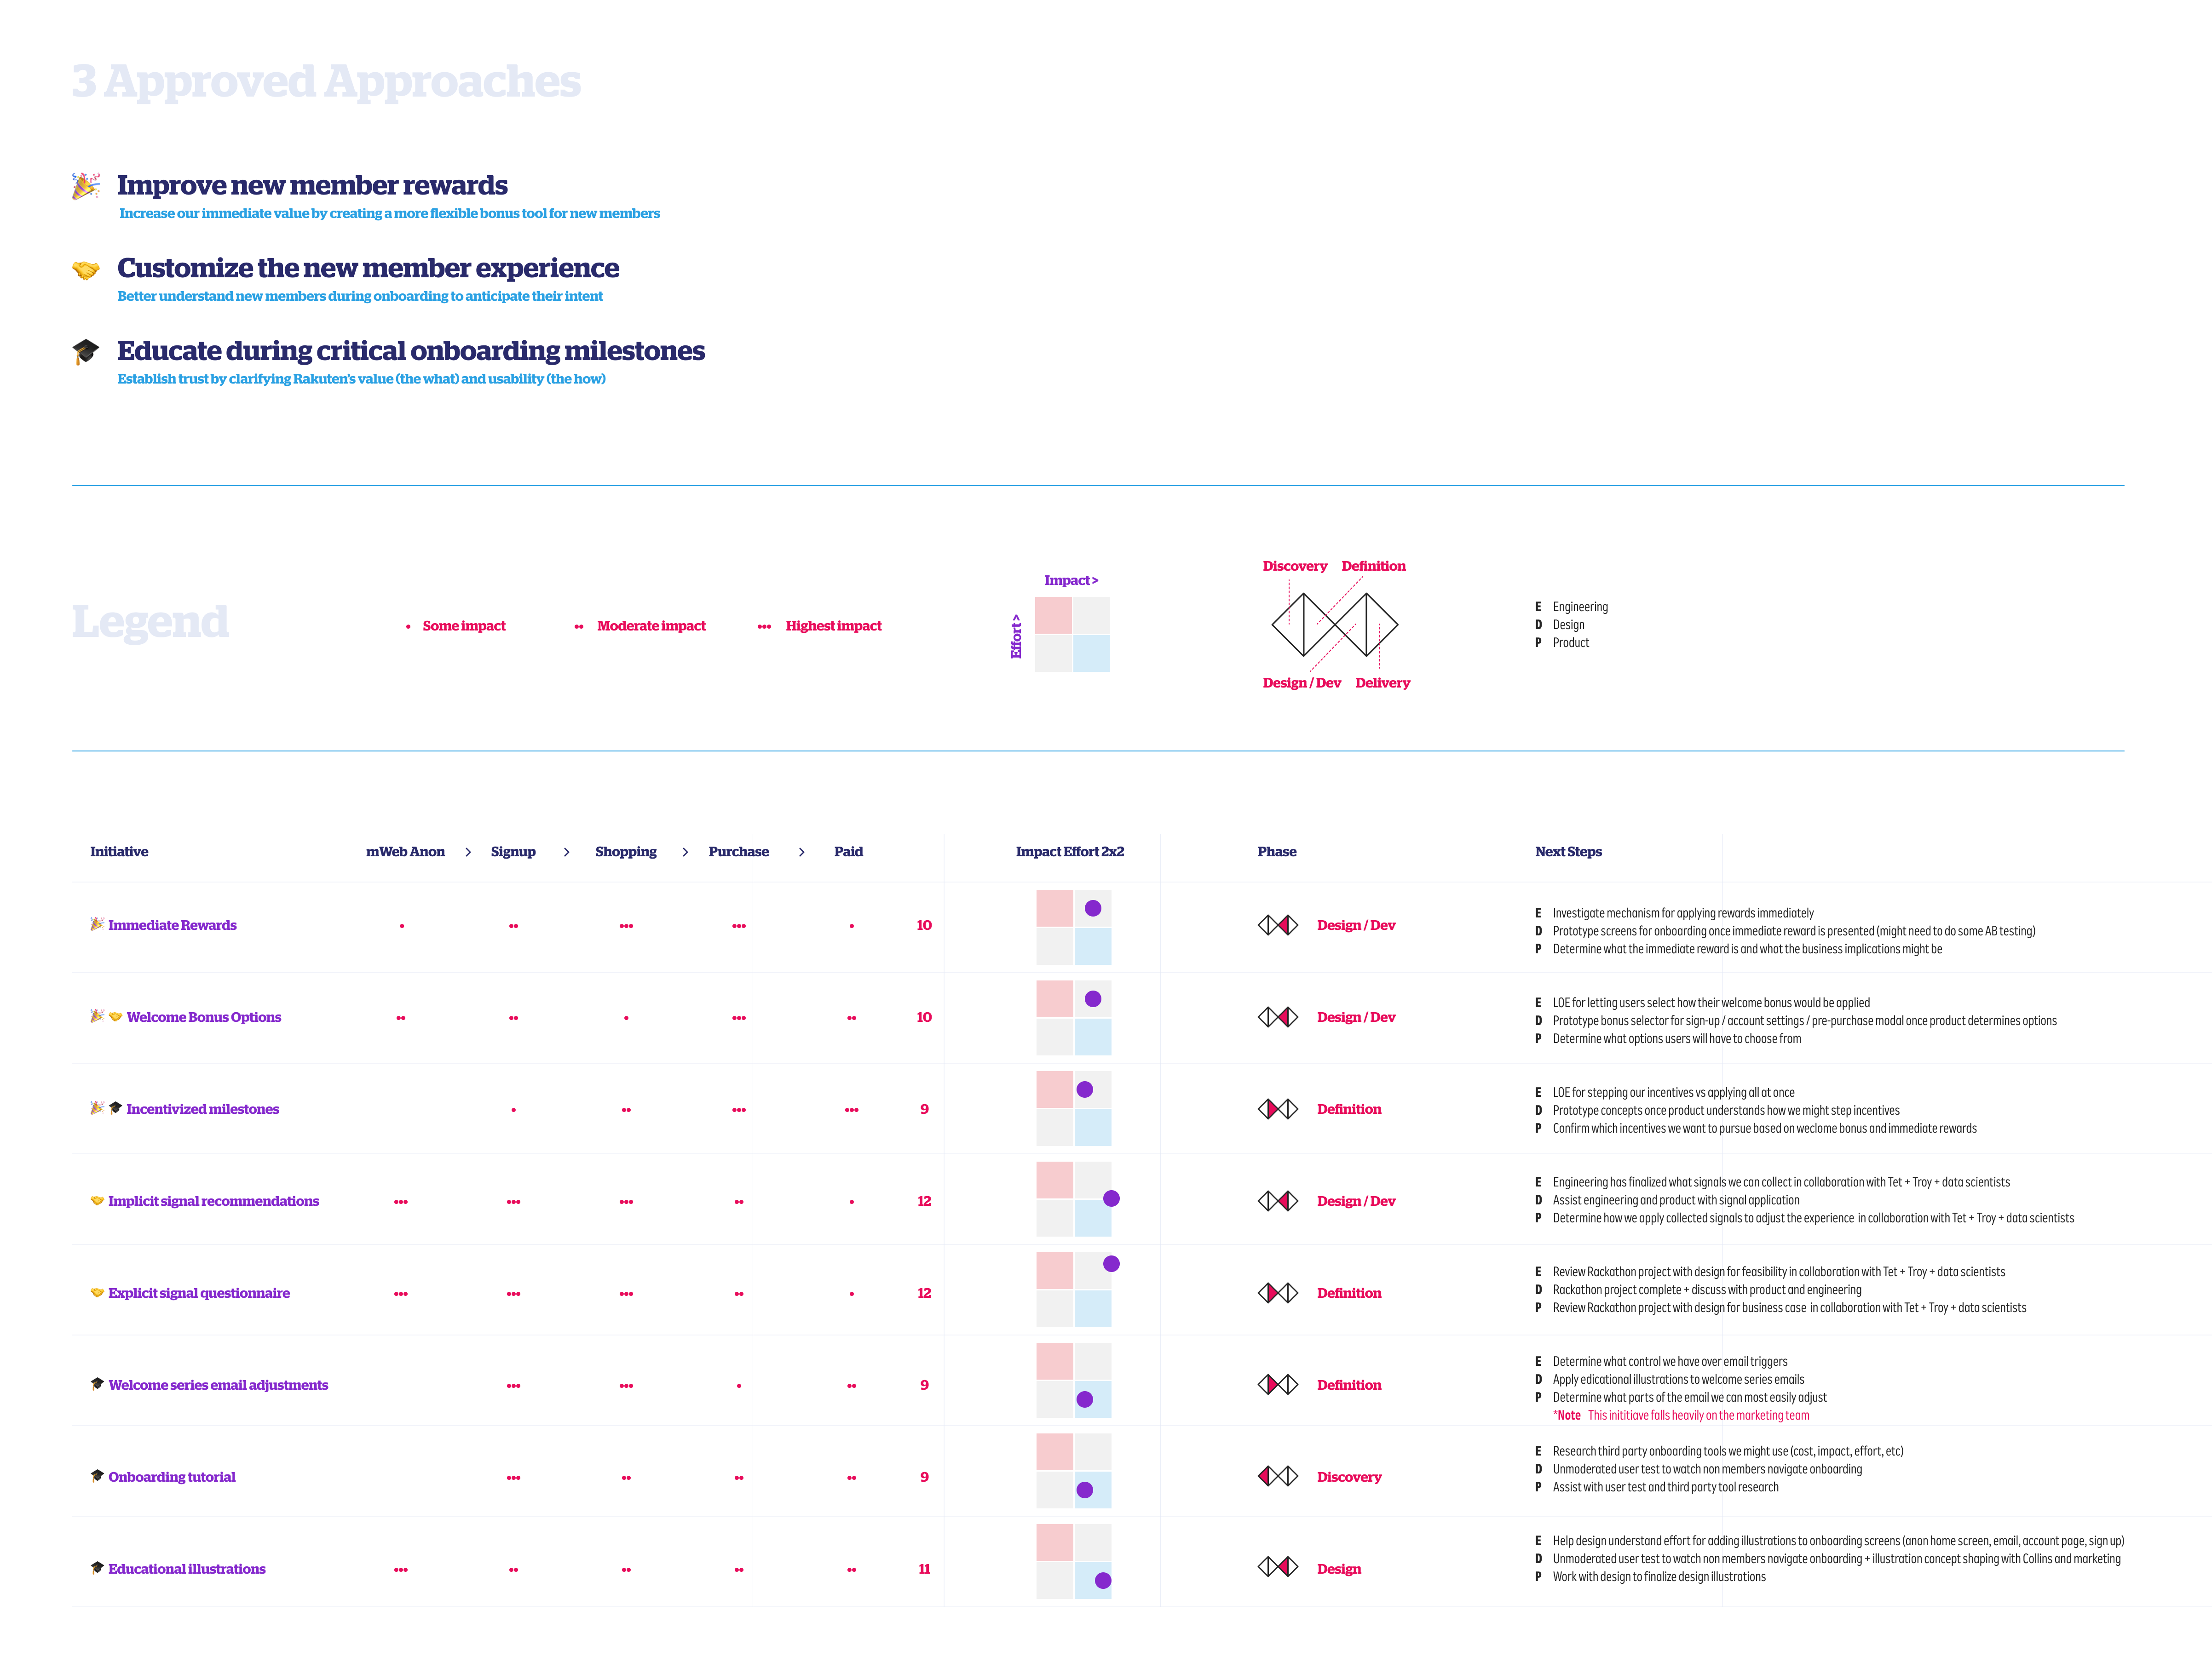Viewport: 2212px width, 1662px height.
Task: Click the handshake icon beside Customize the new member experience
Action: point(86,270)
